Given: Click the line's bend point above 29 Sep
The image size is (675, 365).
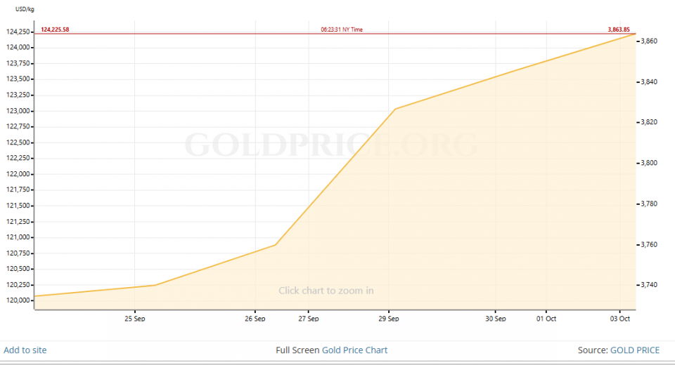Looking at the screenshot, I should coord(395,109).
